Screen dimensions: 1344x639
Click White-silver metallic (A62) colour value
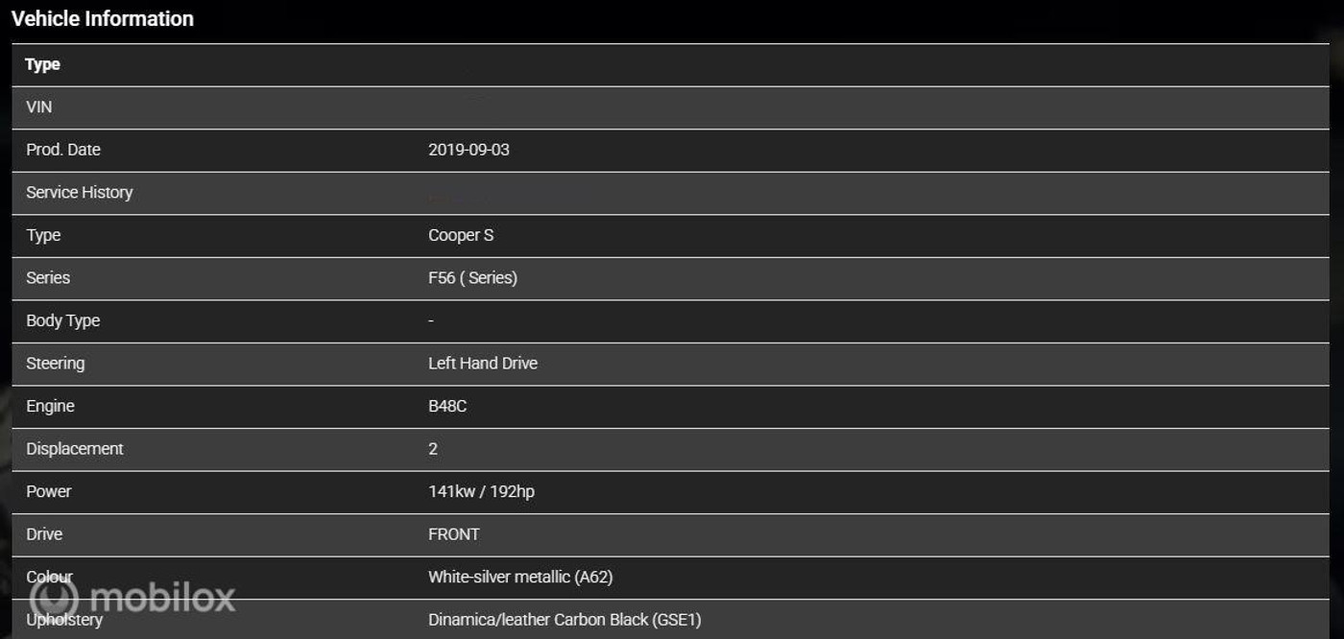[520, 577]
